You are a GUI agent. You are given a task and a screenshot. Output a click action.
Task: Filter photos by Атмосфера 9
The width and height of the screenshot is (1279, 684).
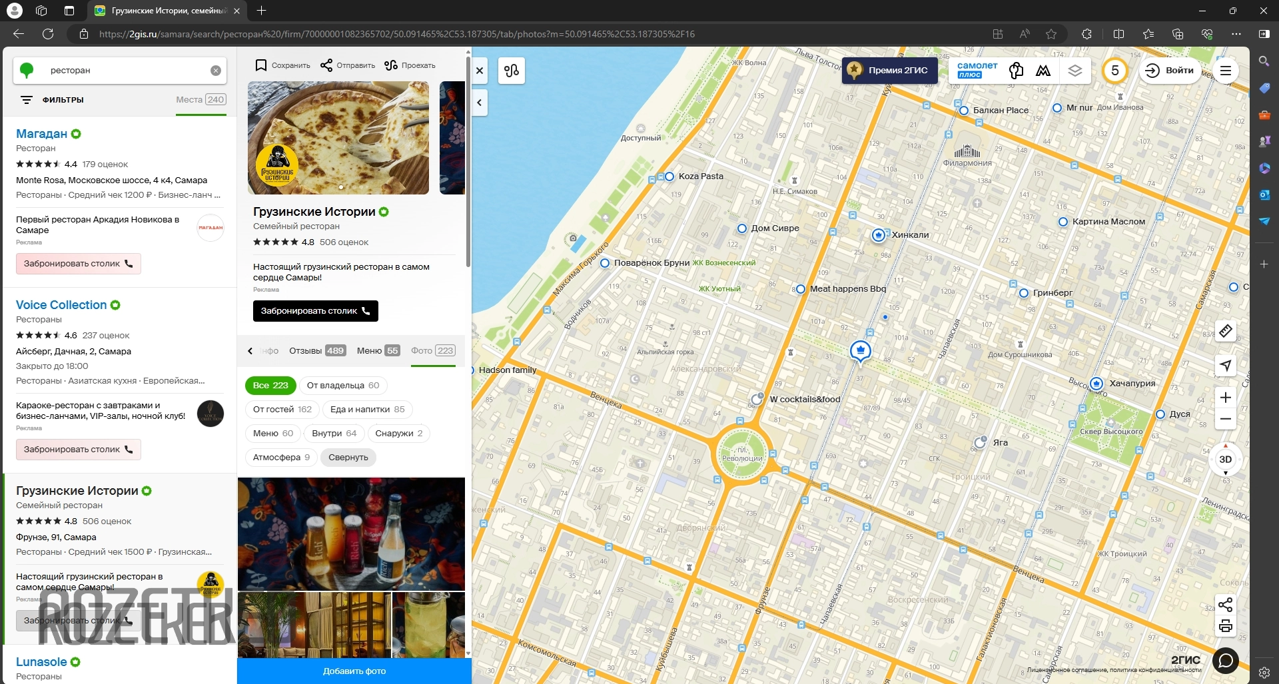pyautogui.click(x=281, y=458)
